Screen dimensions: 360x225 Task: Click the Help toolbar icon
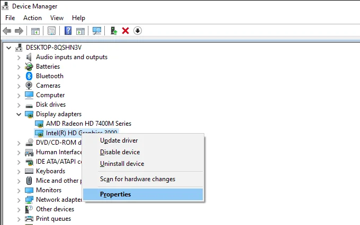tap(68, 31)
